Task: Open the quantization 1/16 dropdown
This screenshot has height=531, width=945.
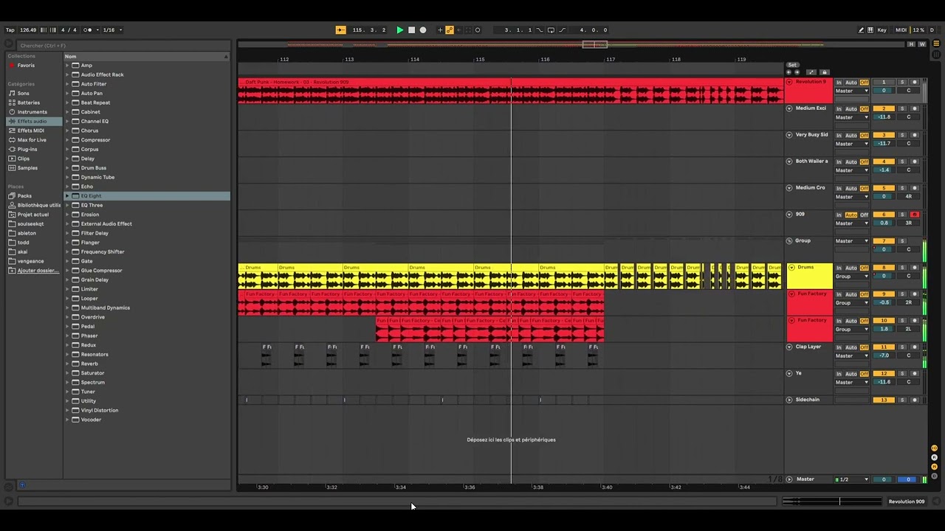Action: [x=111, y=30]
